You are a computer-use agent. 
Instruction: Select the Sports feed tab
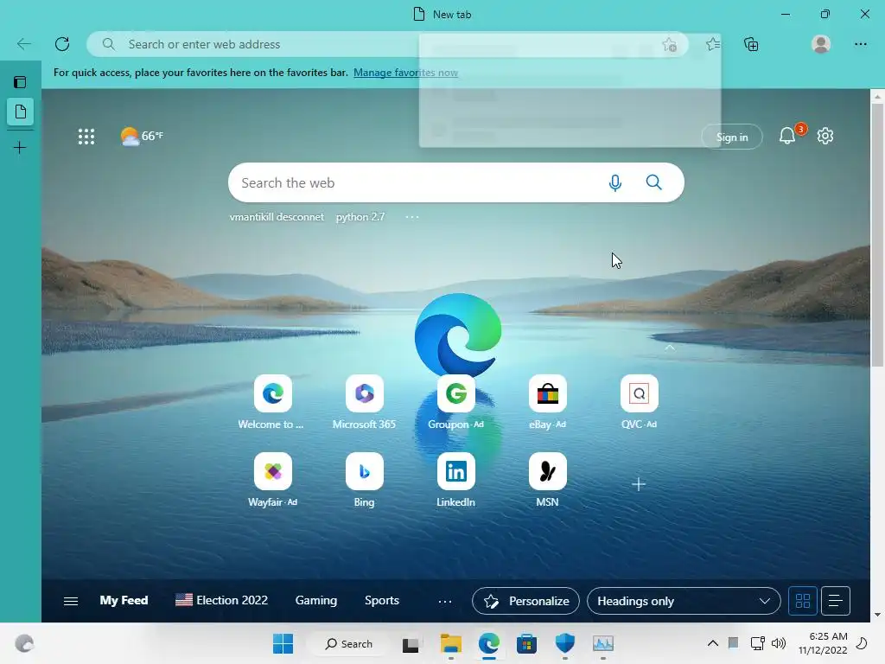point(381,600)
